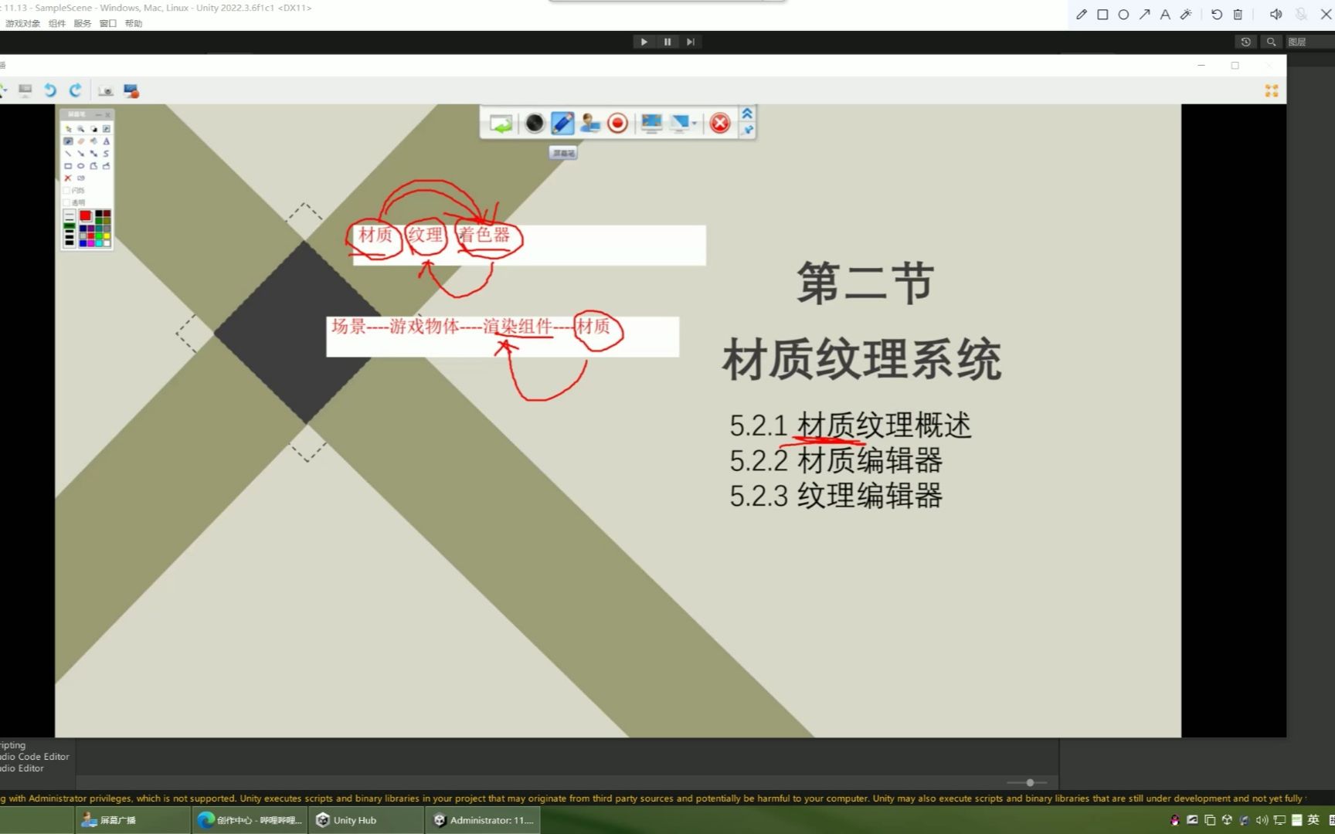Open the 游戏对象 menu
The height and width of the screenshot is (834, 1335).
click(22, 23)
